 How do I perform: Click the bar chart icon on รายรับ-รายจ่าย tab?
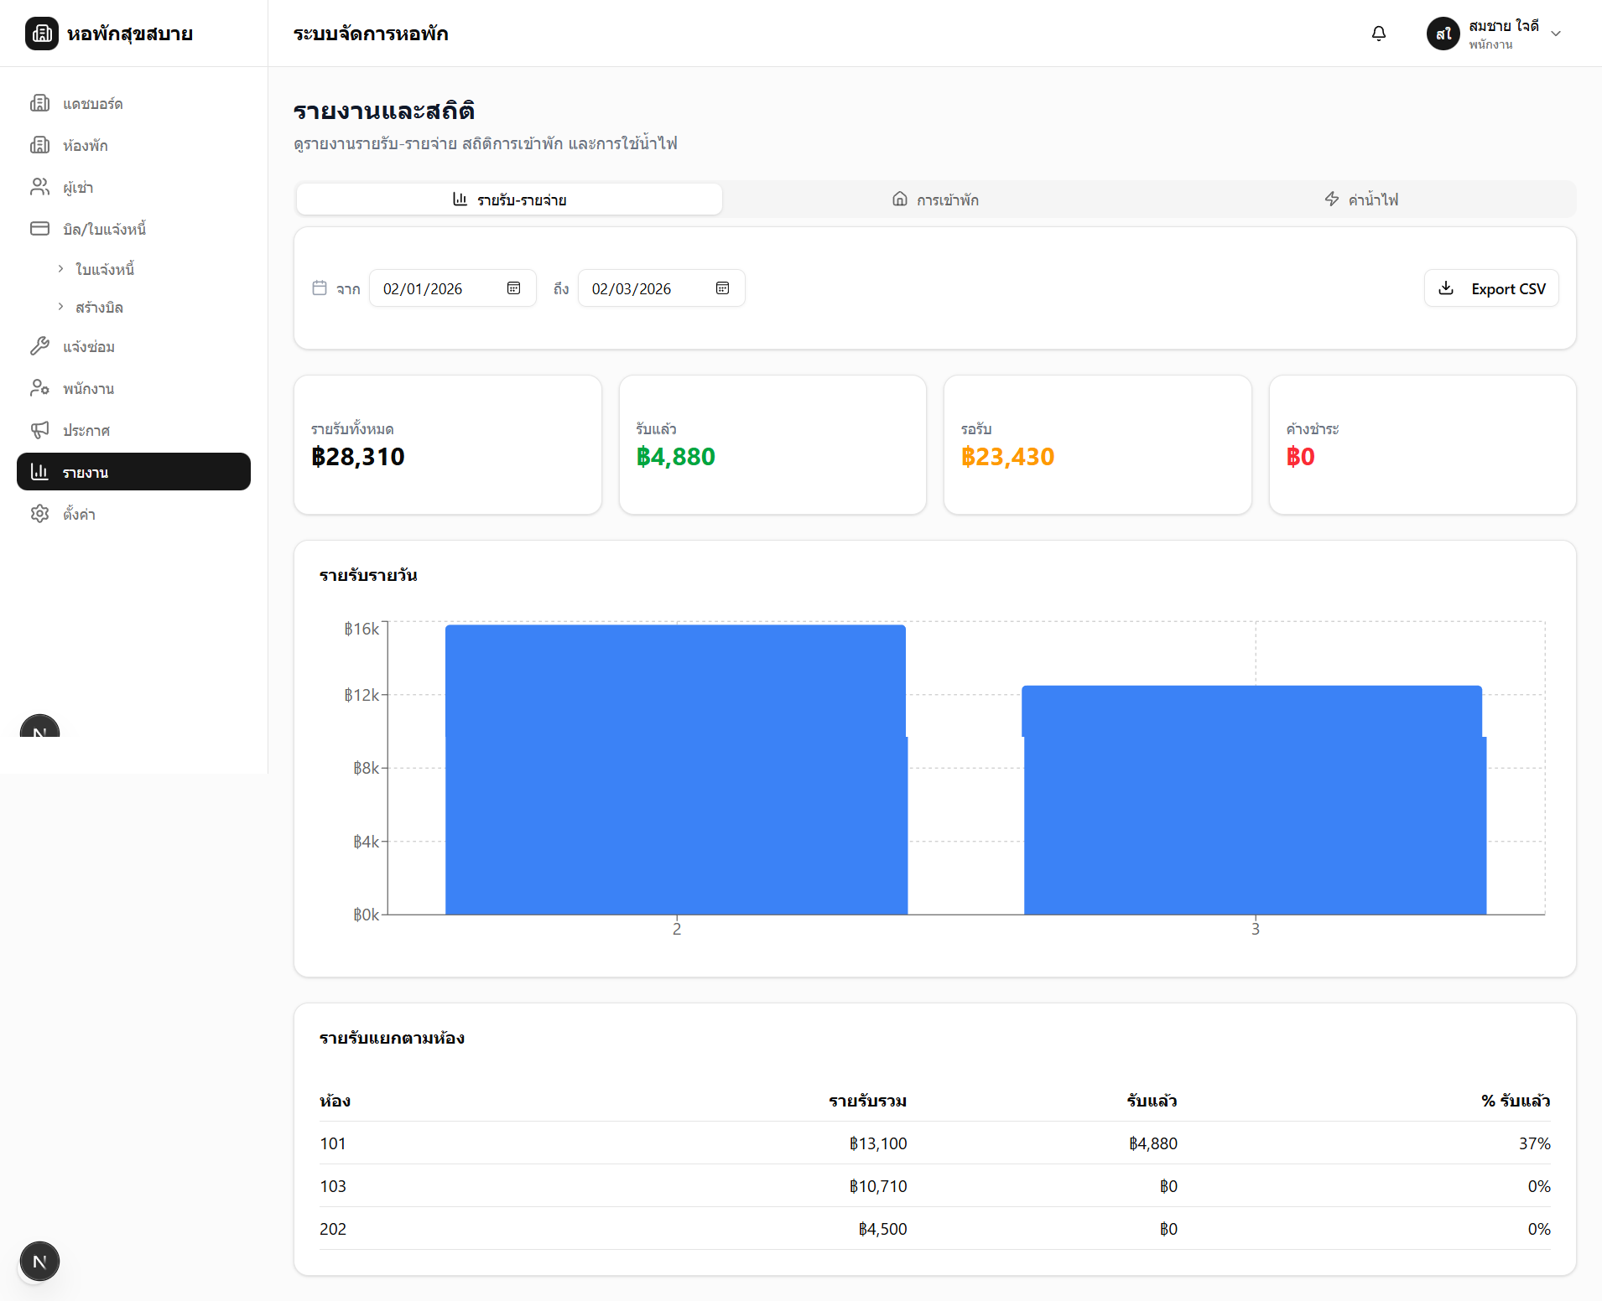460,199
